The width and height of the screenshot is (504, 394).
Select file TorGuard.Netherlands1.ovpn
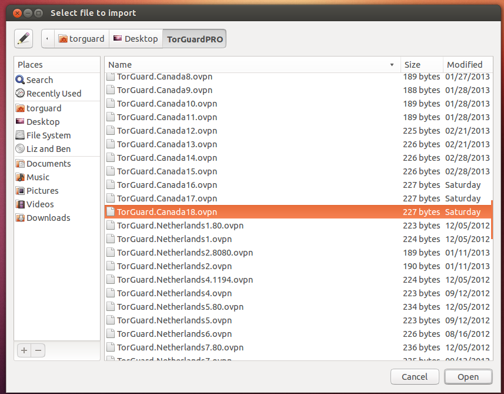tap(298, 239)
